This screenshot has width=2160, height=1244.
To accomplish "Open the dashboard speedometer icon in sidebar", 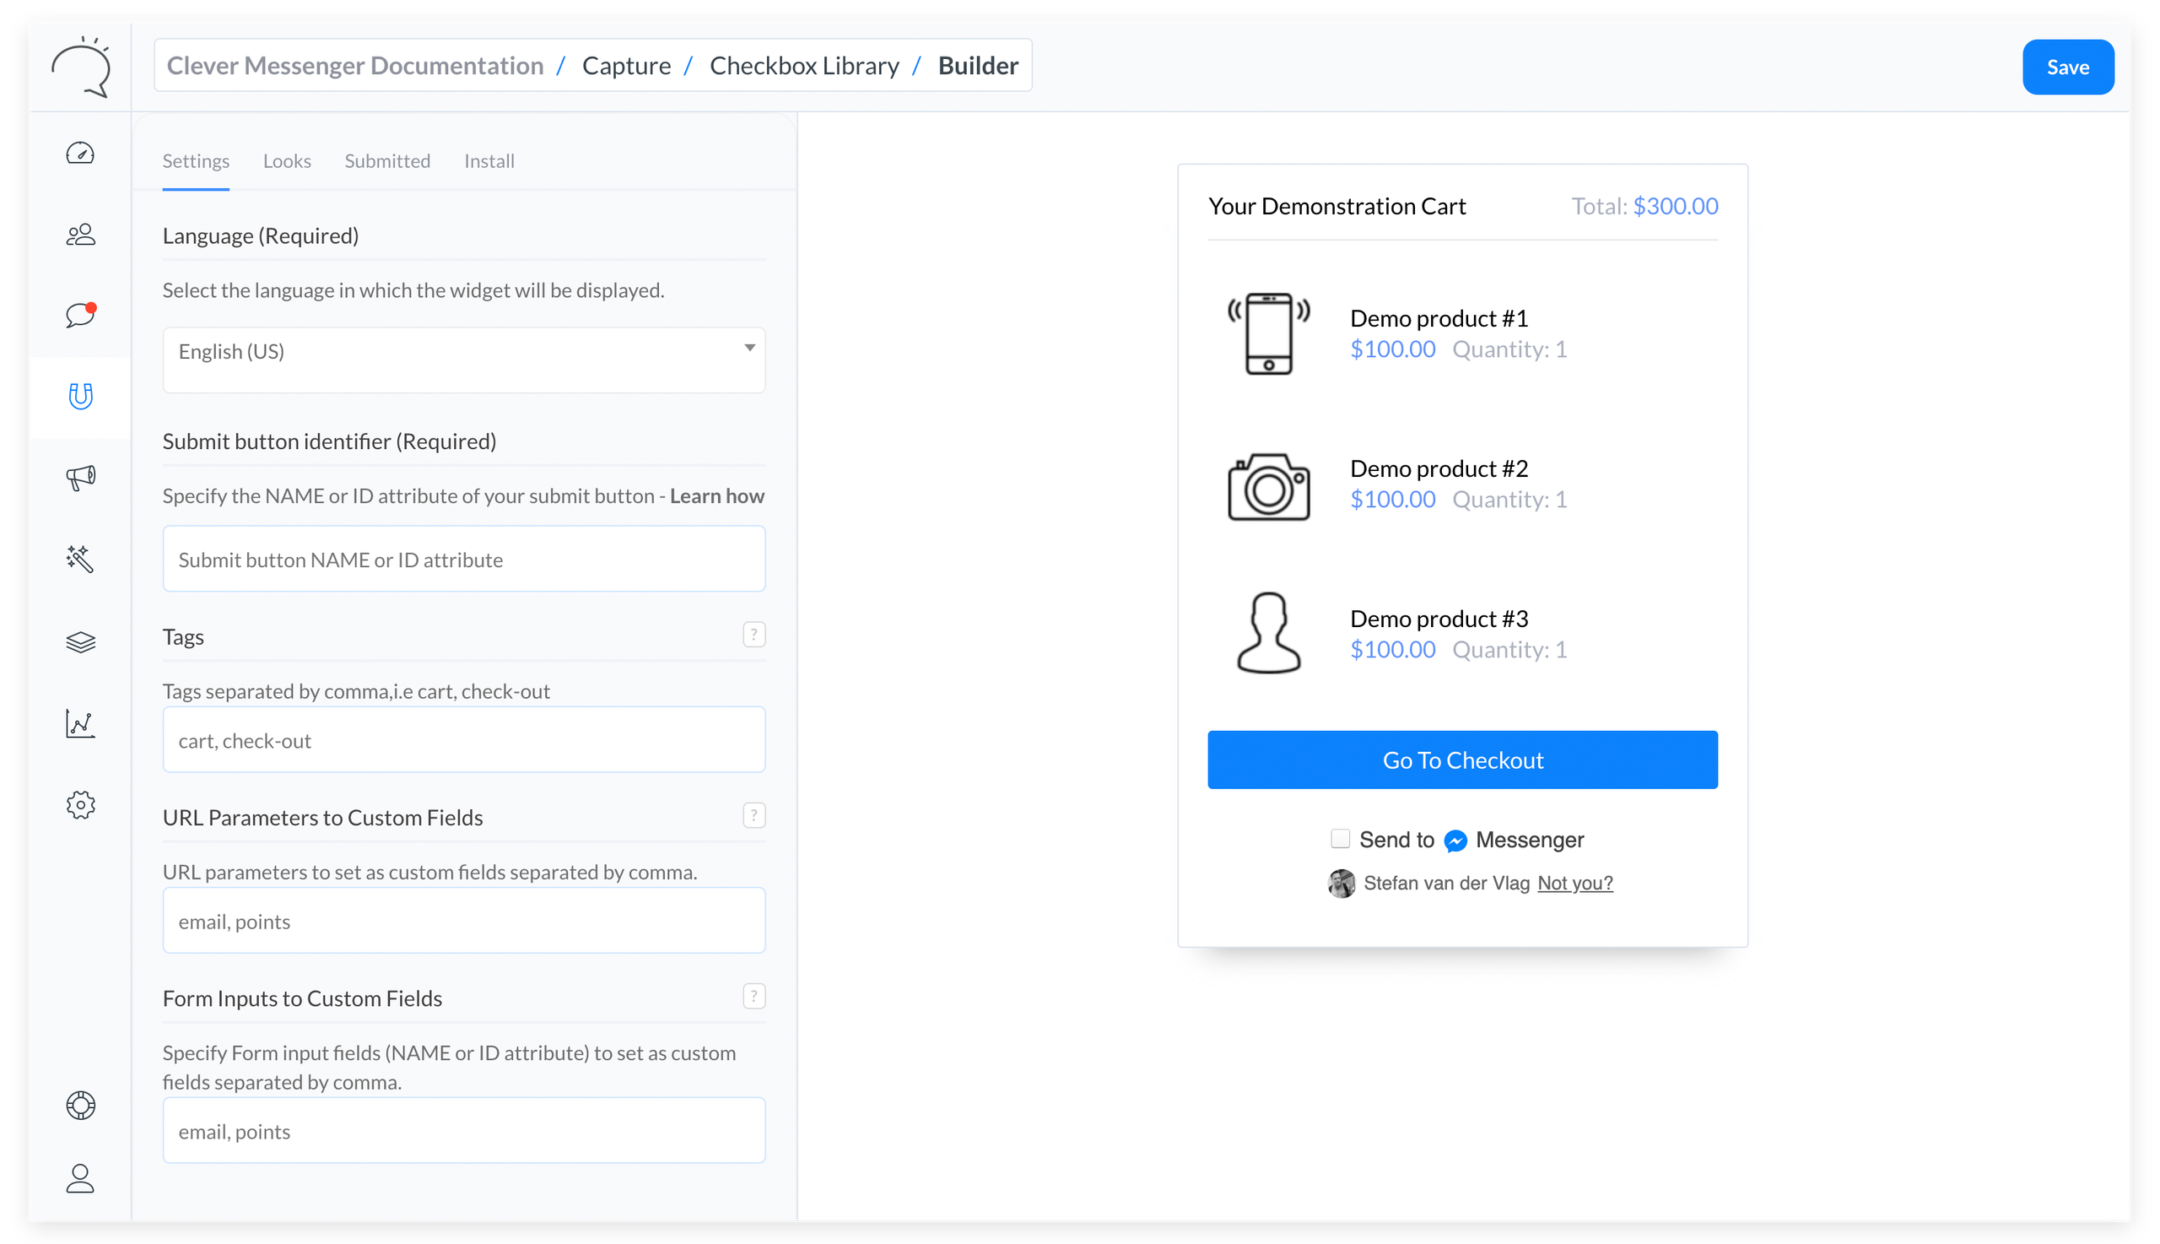I will pyautogui.click(x=80, y=153).
